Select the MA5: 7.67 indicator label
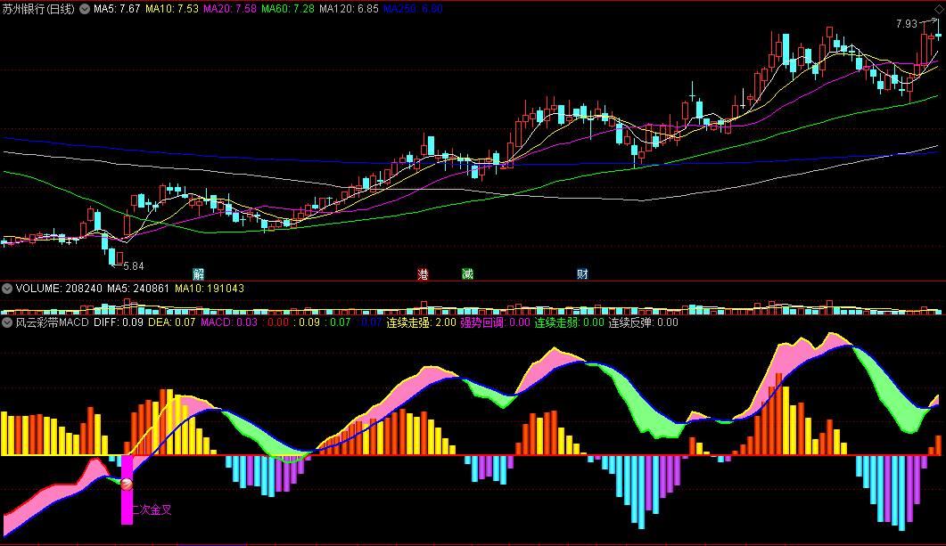946x546 pixels. click(x=117, y=9)
